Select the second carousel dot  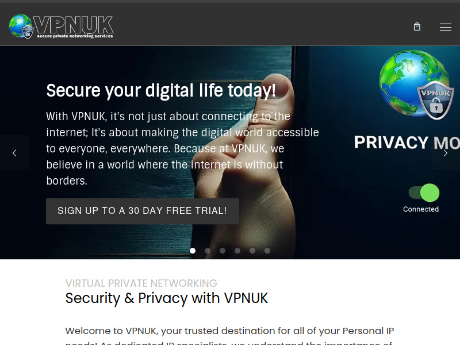(208, 251)
